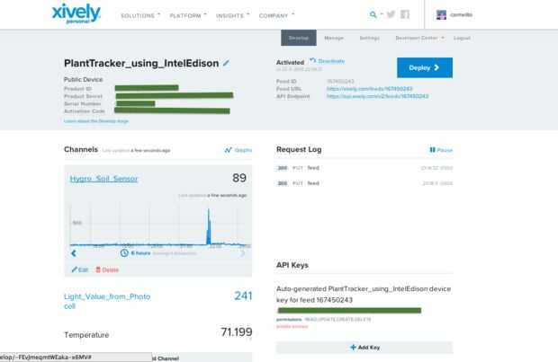
Task: Open the Twitter icon link
Action: pos(391,14)
